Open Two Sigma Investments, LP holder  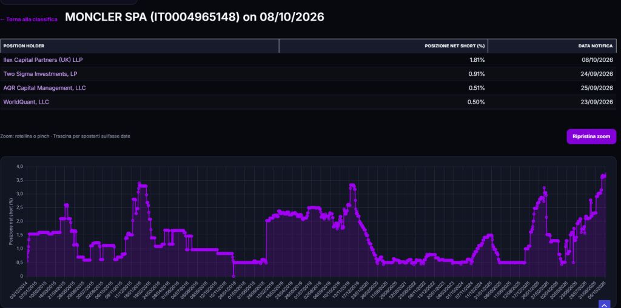40,73
